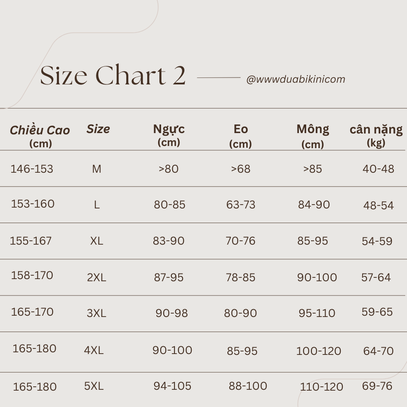
Task: Choose the 4XL size cell
Action: [94, 351]
